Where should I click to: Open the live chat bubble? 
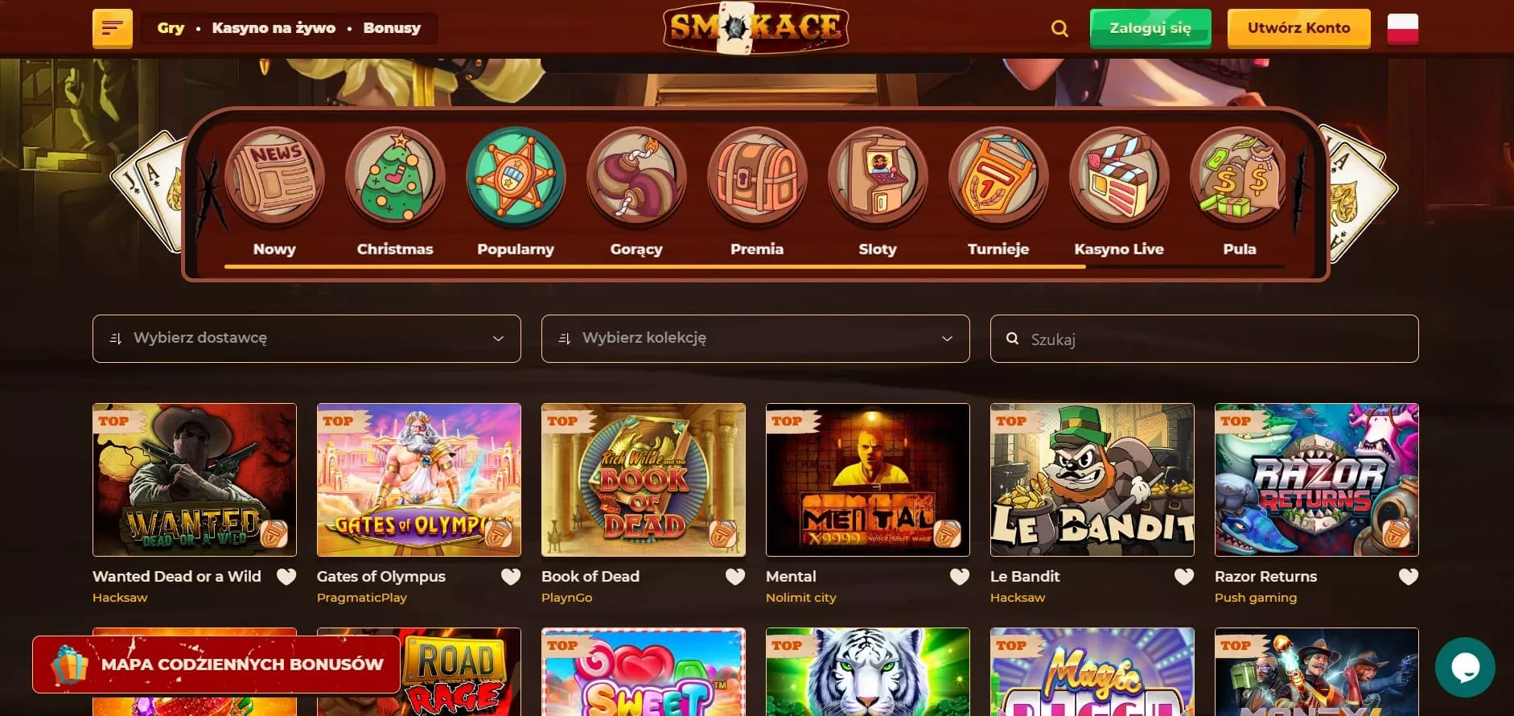1465,667
